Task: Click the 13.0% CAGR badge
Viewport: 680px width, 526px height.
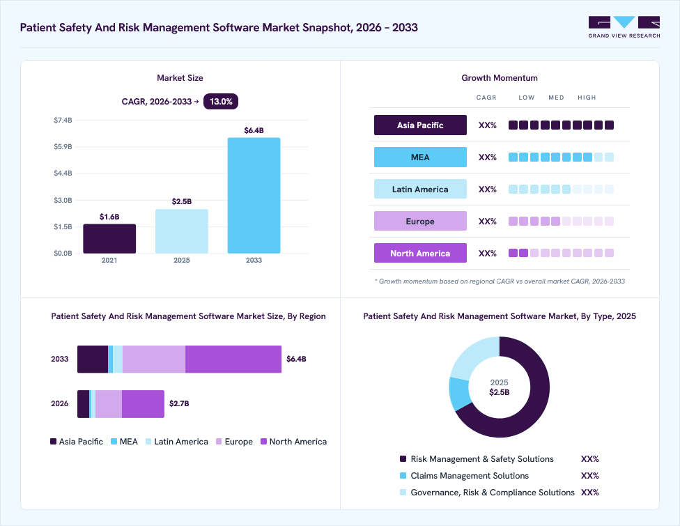Action: [221, 102]
